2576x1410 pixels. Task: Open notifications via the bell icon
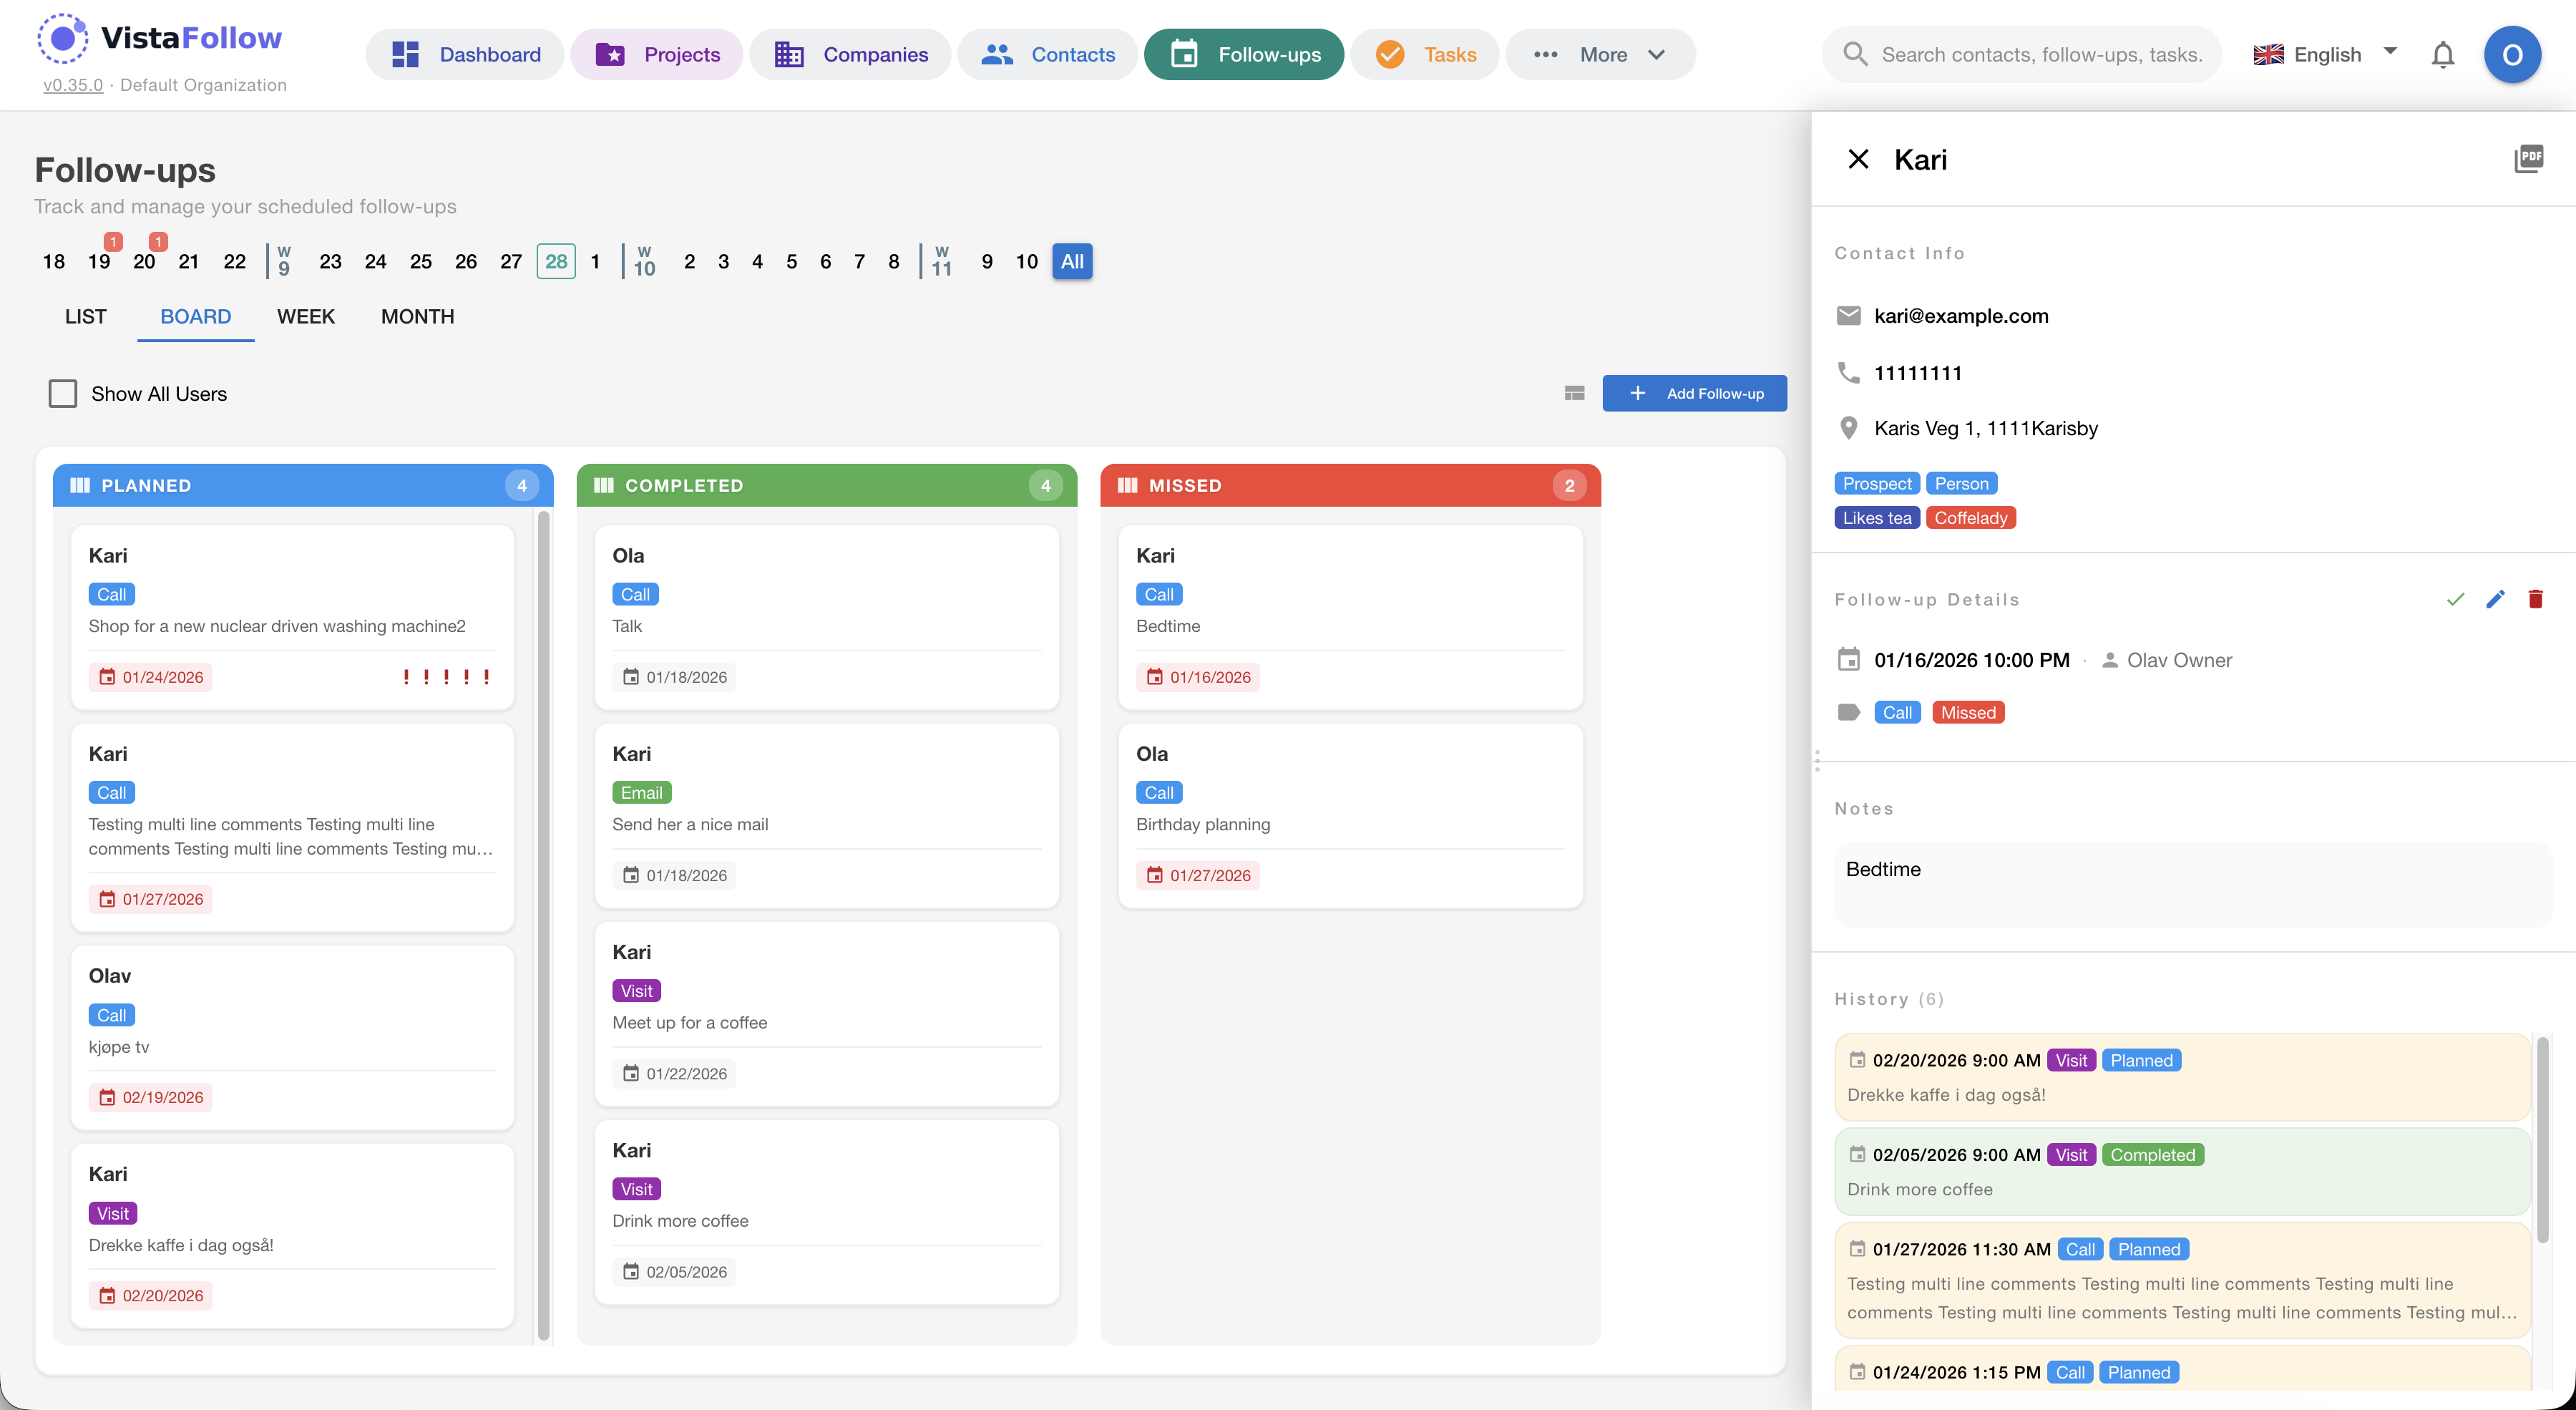point(2442,54)
